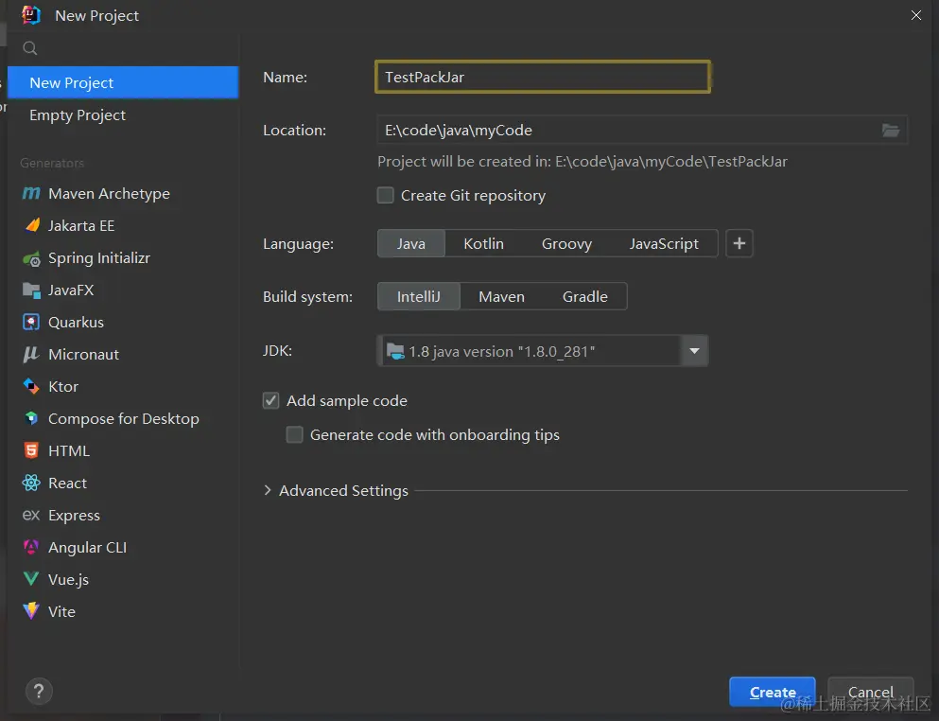Browse for location with folder icon

coord(890,131)
